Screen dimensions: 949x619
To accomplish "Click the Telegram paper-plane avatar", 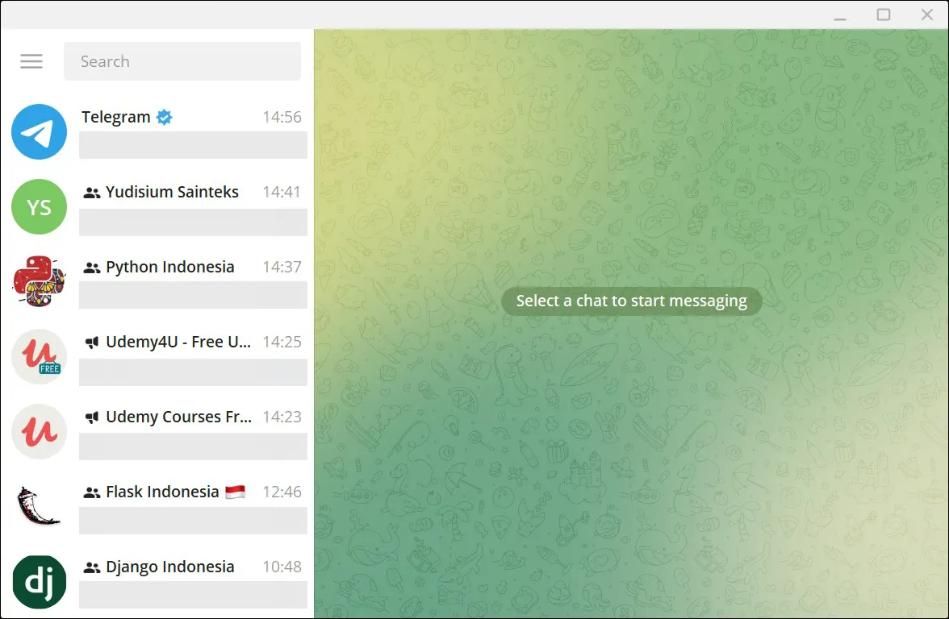I will [39, 132].
